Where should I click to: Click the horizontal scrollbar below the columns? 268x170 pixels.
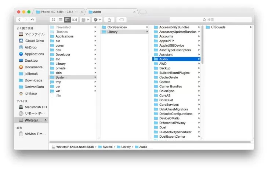[150, 142]
